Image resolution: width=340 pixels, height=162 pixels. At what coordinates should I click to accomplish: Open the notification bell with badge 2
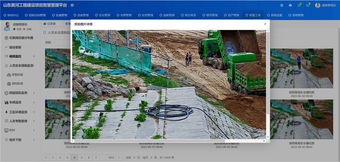click(299, 5)
